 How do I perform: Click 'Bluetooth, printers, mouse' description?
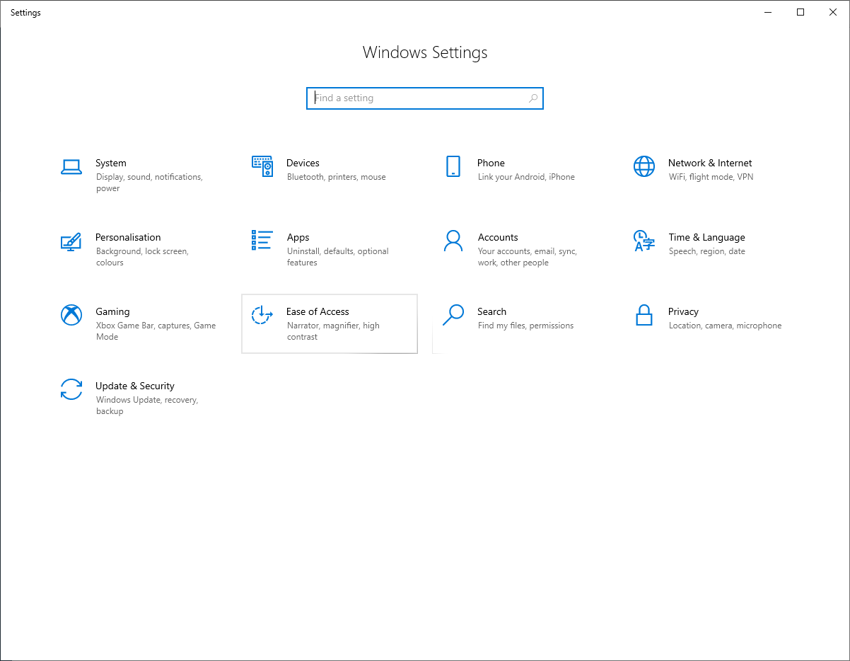tap(337, 177)
